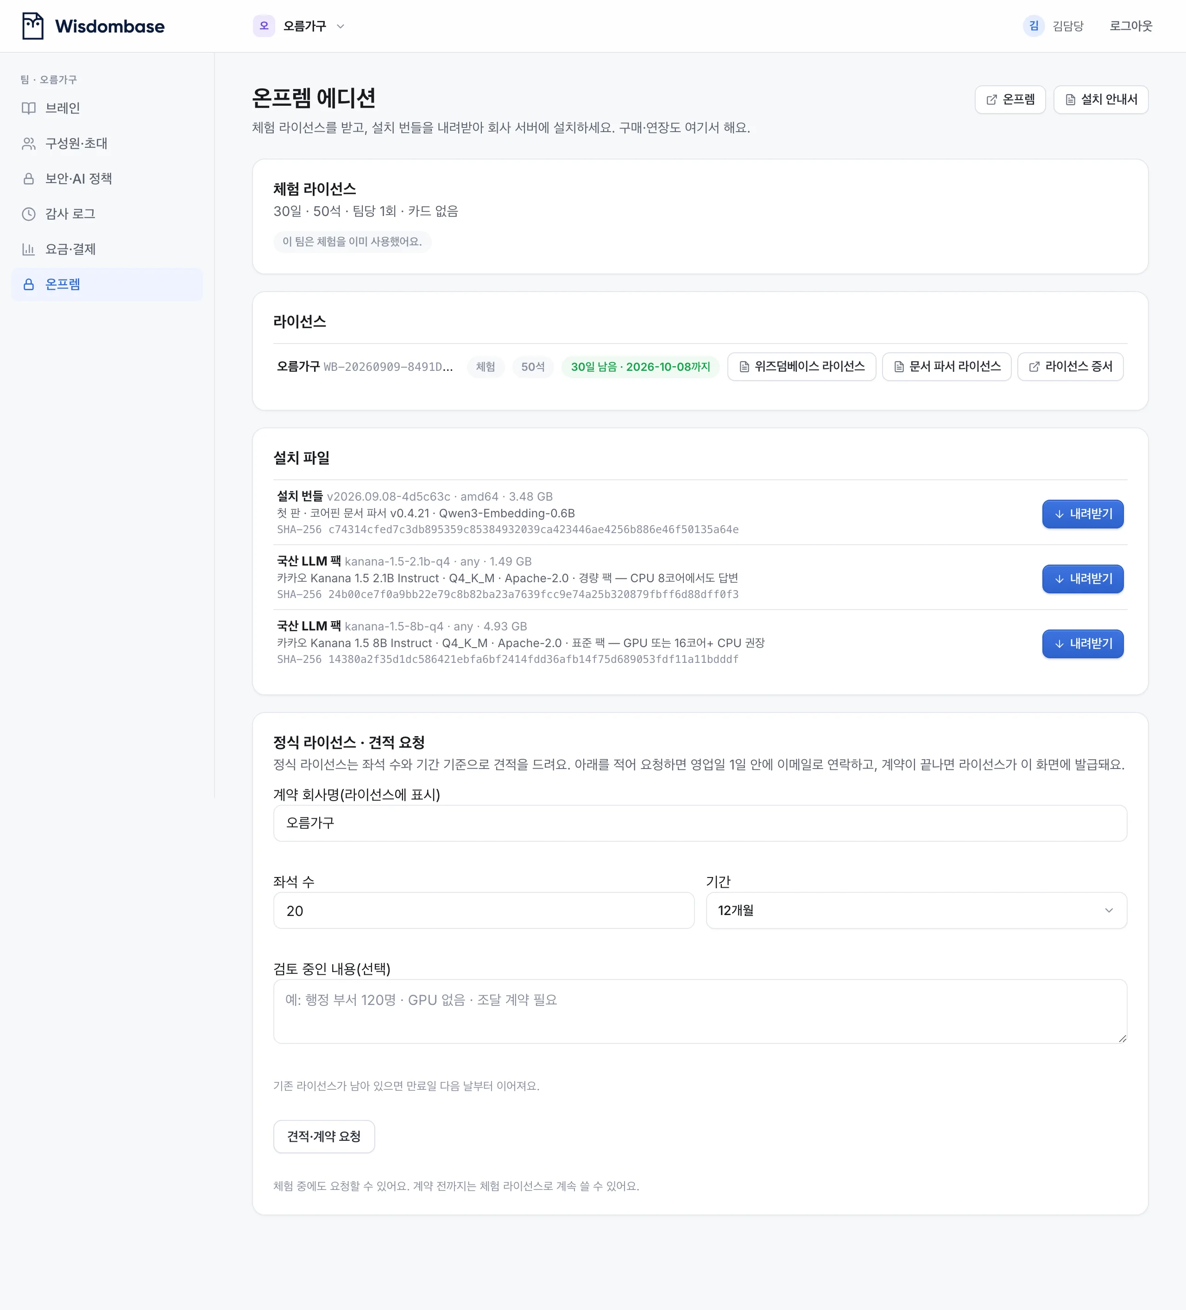Click the download arrow icon for 설치 번들

click(1060, 514)
